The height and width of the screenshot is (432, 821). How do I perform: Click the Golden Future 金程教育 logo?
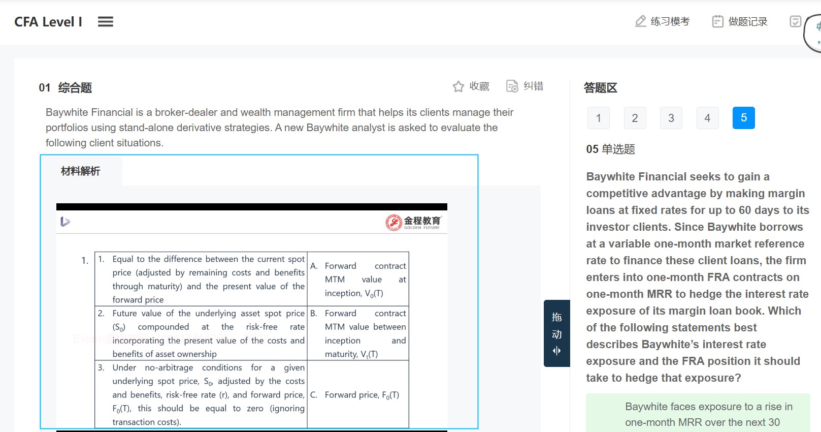(413, 223)
